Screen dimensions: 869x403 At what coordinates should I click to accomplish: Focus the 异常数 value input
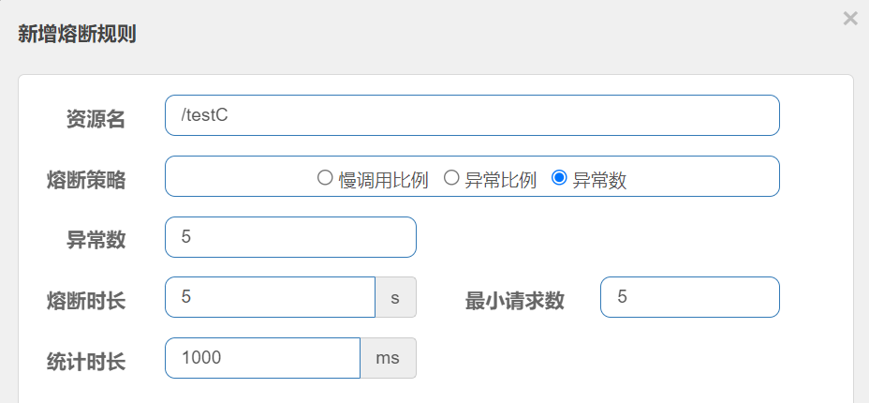[x=290, y=237]
